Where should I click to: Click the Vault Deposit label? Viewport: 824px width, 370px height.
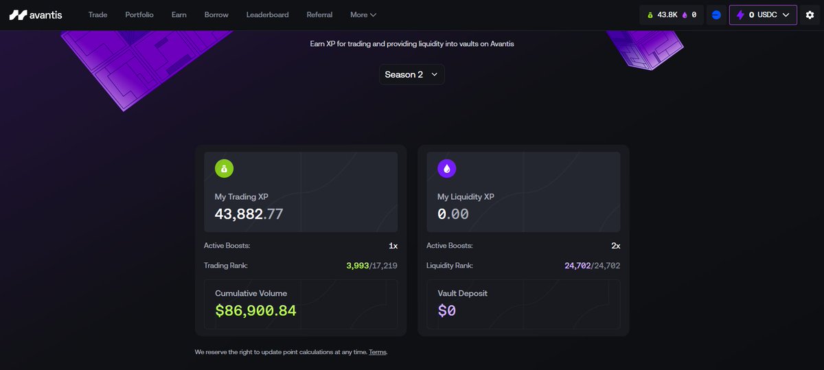click(x=462, y=293)
